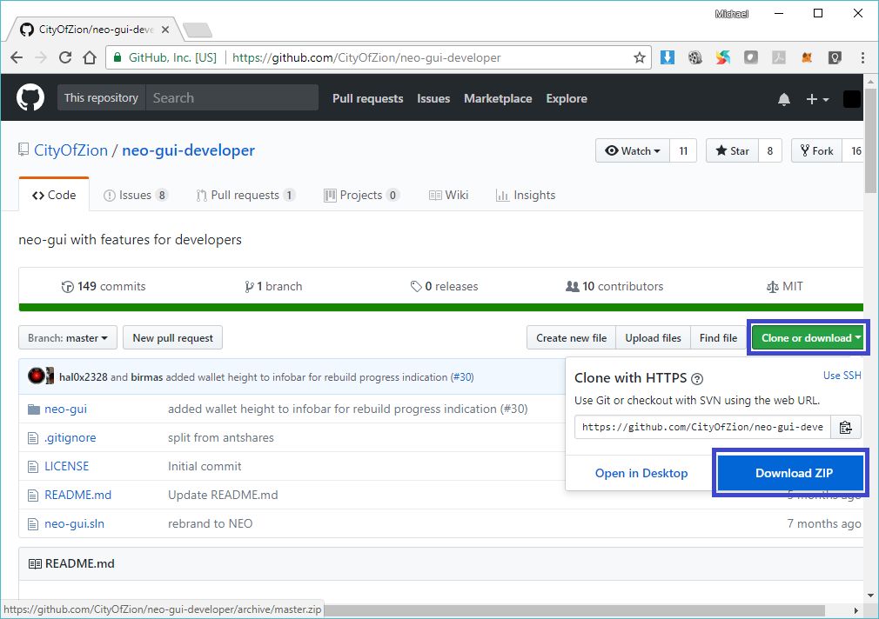
Task: Open the README.md file in the list
Action: point(78,495)
